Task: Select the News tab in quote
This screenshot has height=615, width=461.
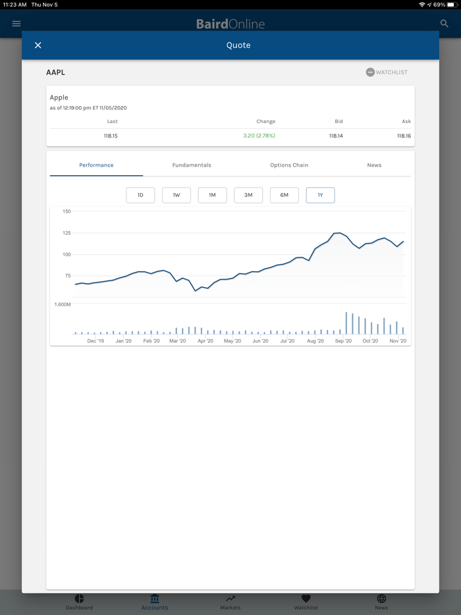Action: 374,165
